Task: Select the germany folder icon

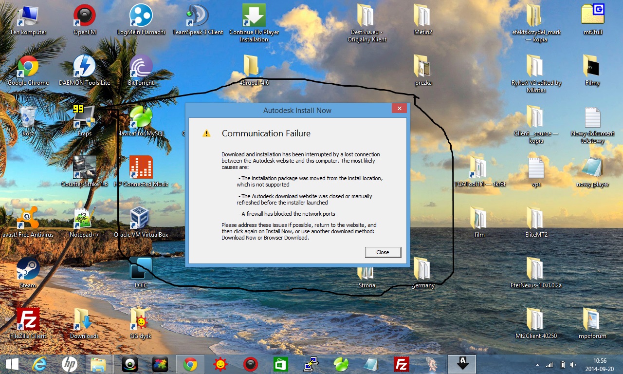Action: click(x=423, y=274)
